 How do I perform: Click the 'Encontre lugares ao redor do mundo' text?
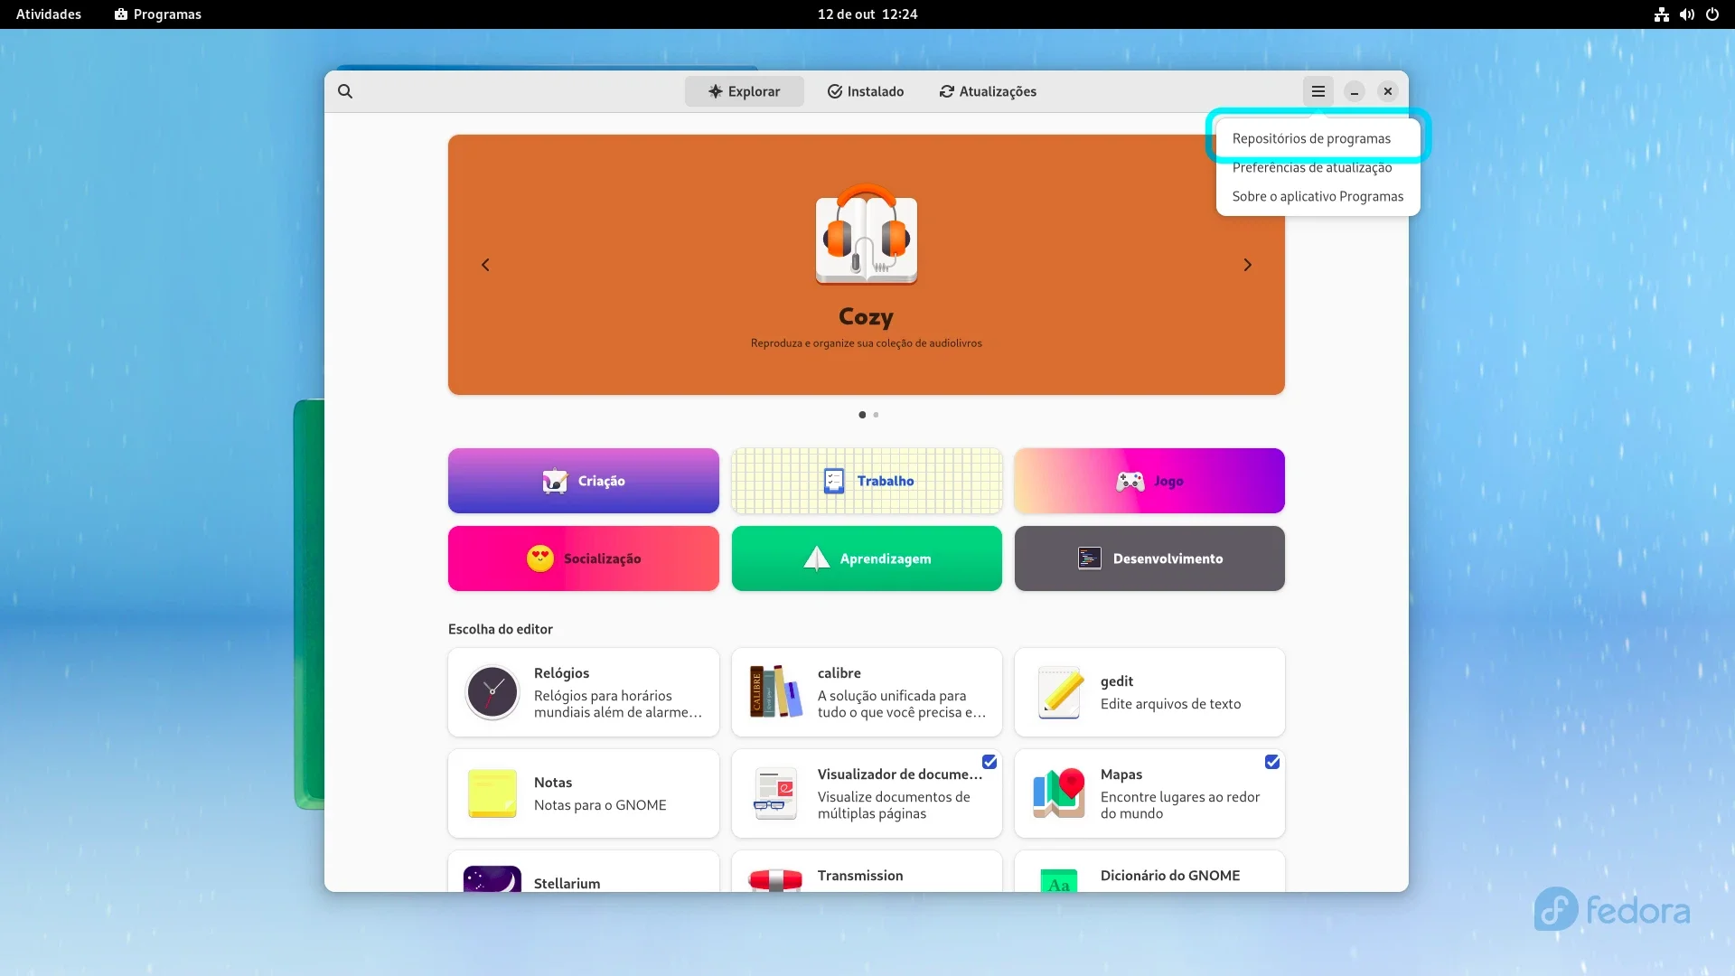coord(1180,805)
